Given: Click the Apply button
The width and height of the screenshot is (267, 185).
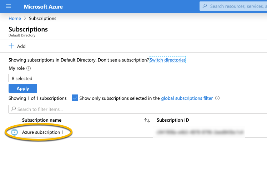Looking at the screenshot, I should click(23, 88).
